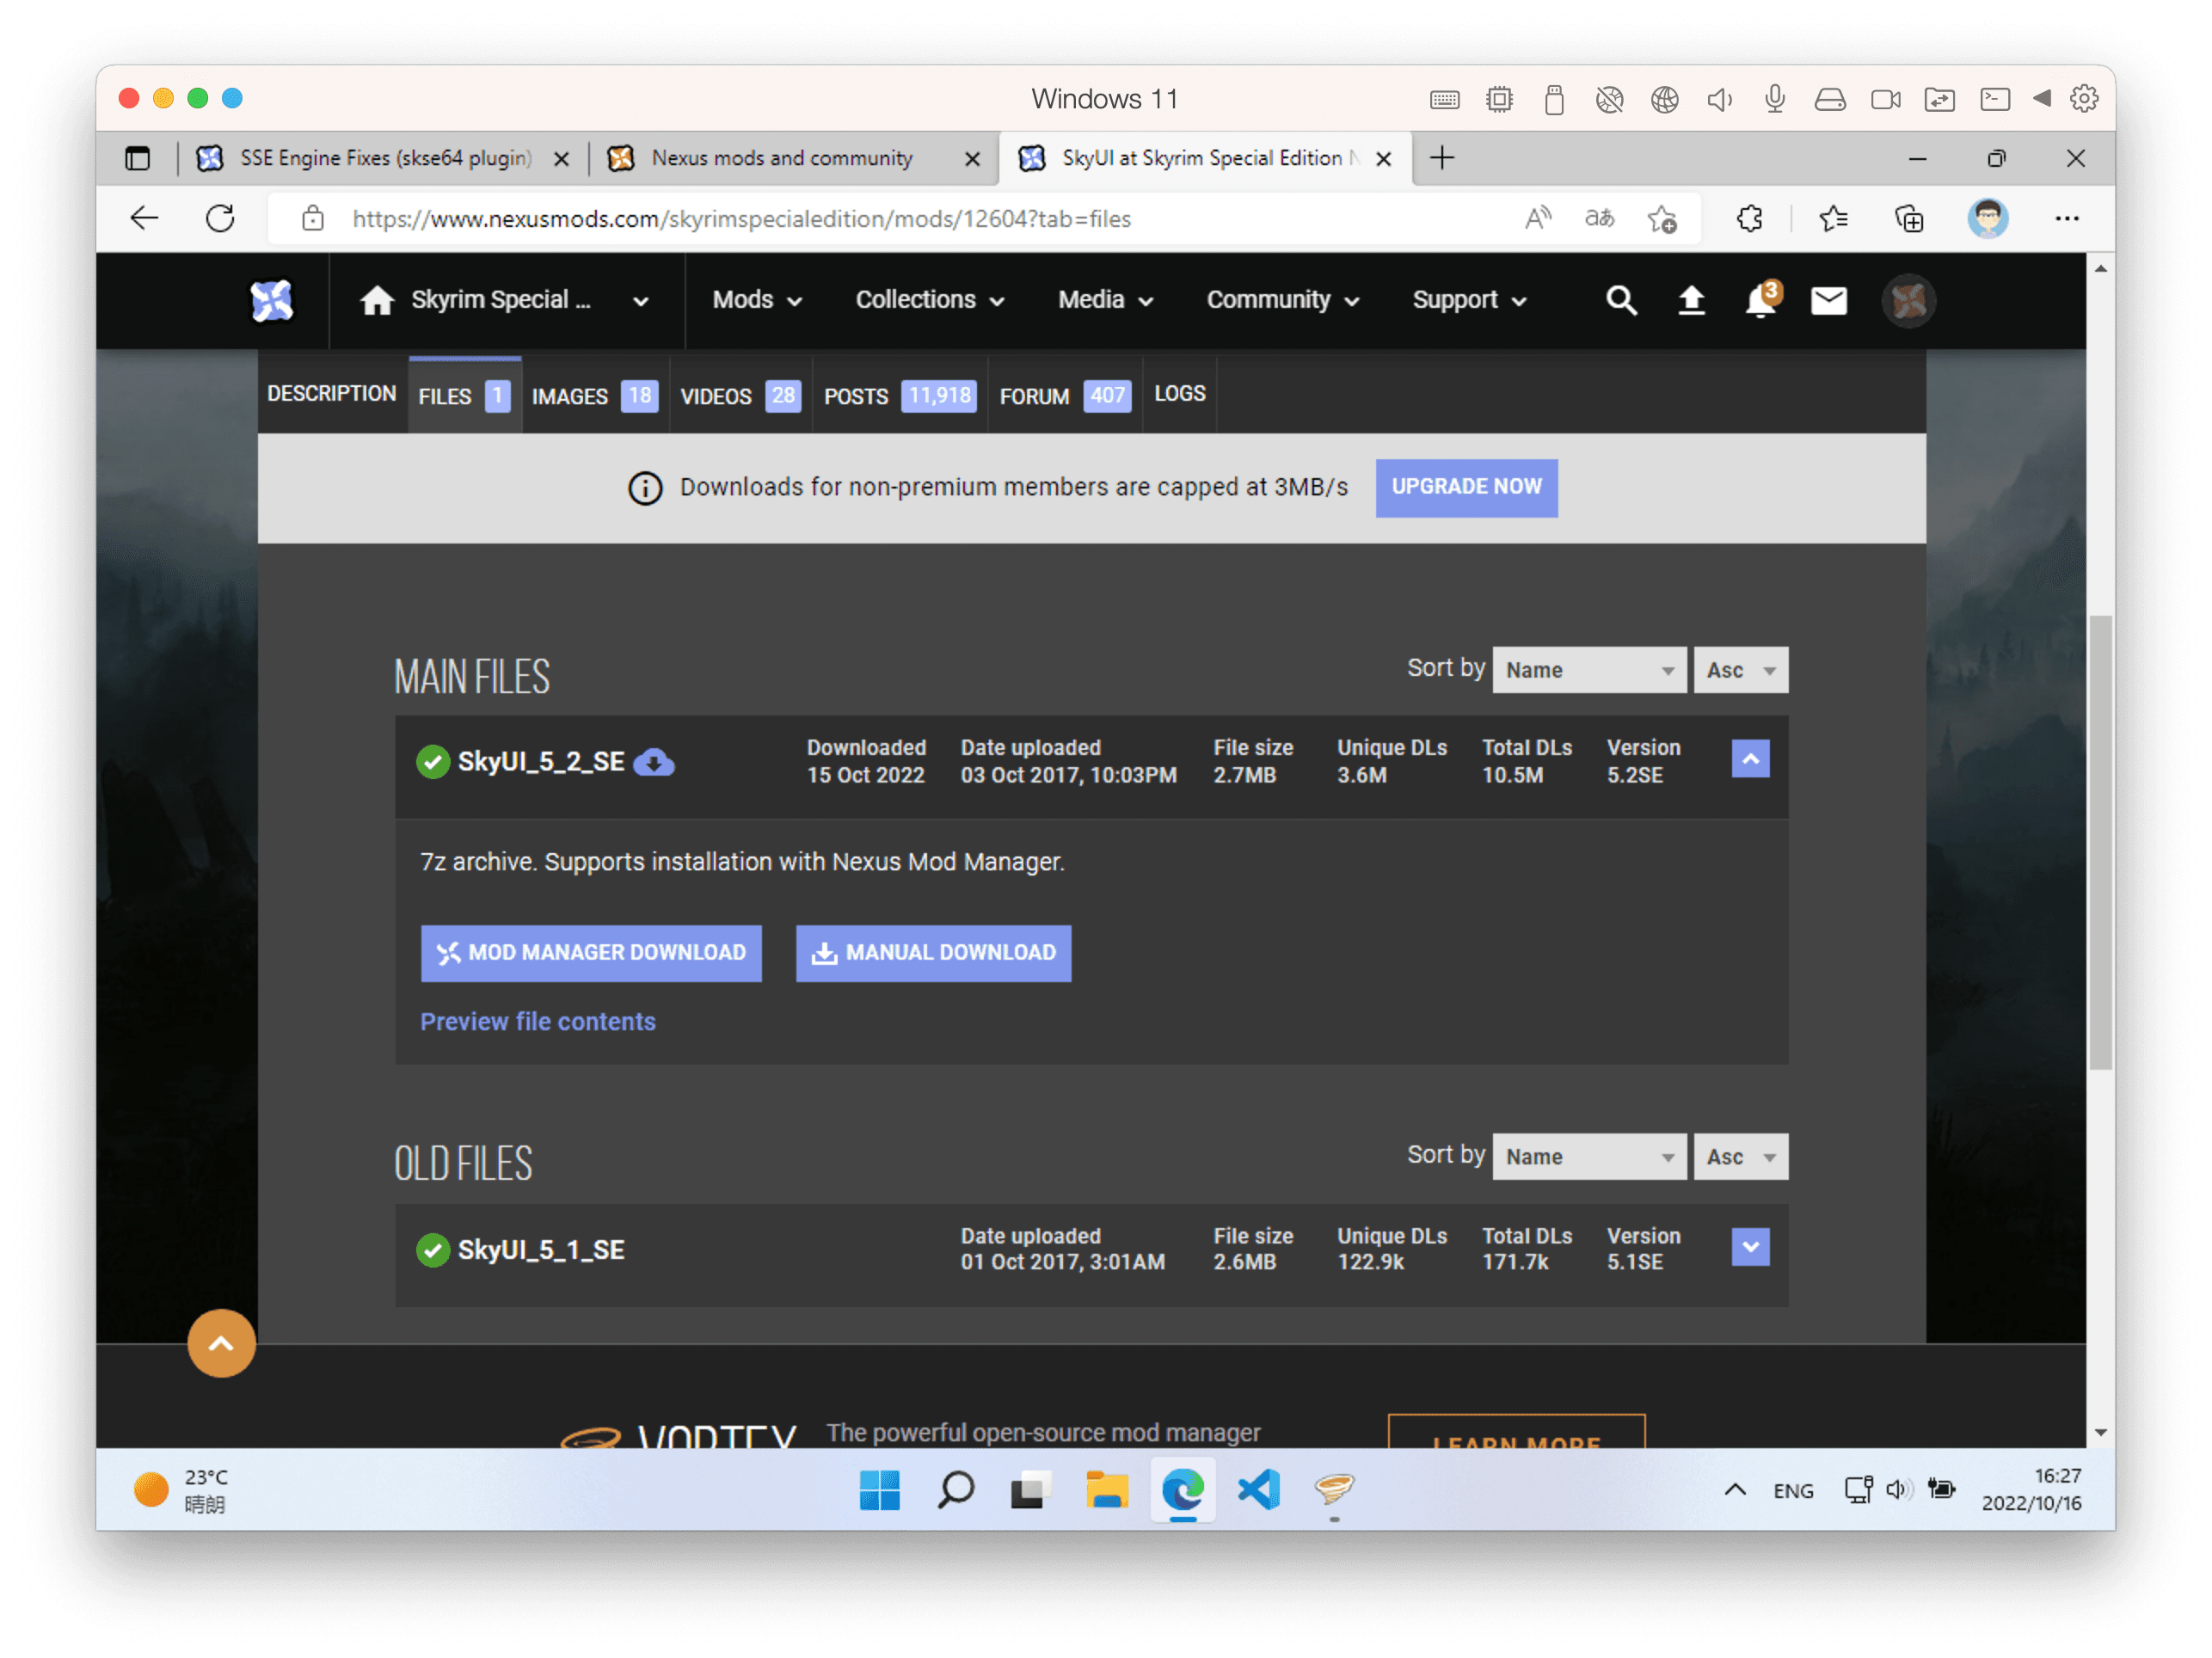Screen dimensions: 2212x1658
Task: Click Mod Manager Download button
Action: pyautogui.click(x=591, y=952)
